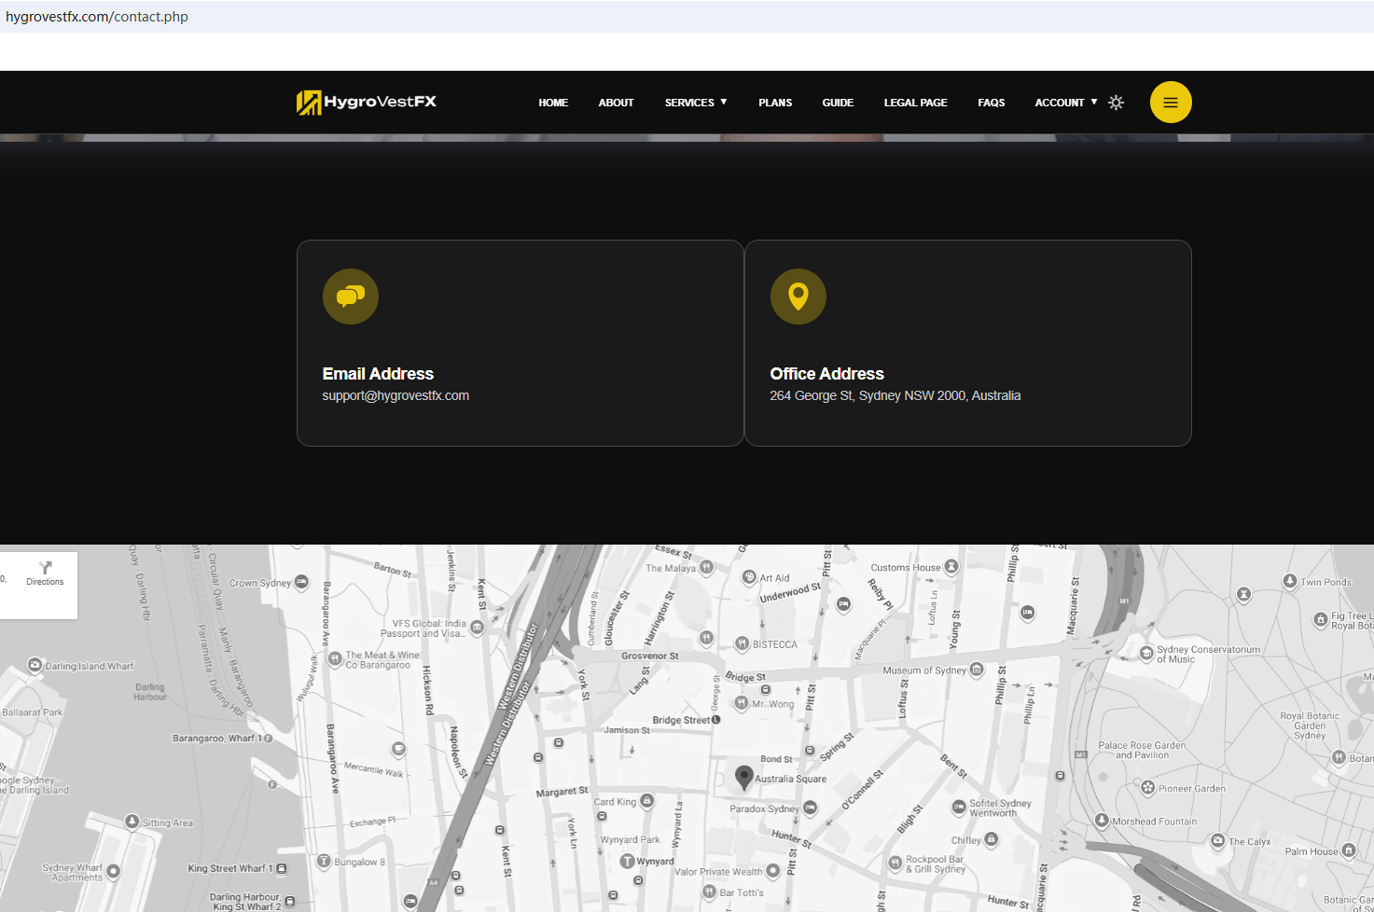The image size is (1374, 912).
Task: Open the About page link
Action: [616, 103]
